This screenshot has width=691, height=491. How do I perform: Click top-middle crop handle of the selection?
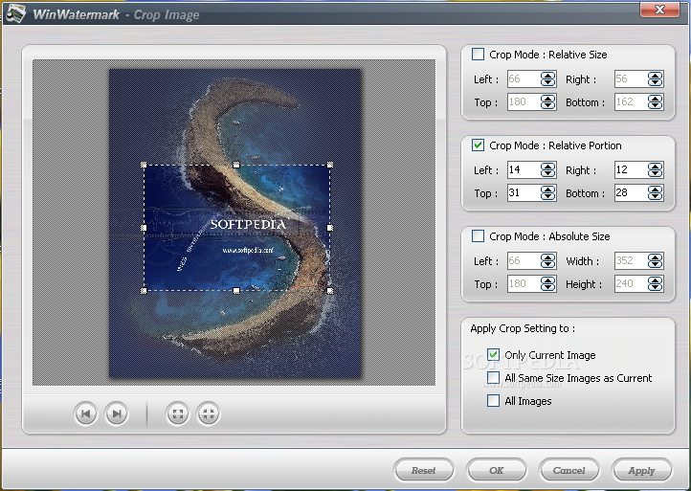tap(237, 166)
